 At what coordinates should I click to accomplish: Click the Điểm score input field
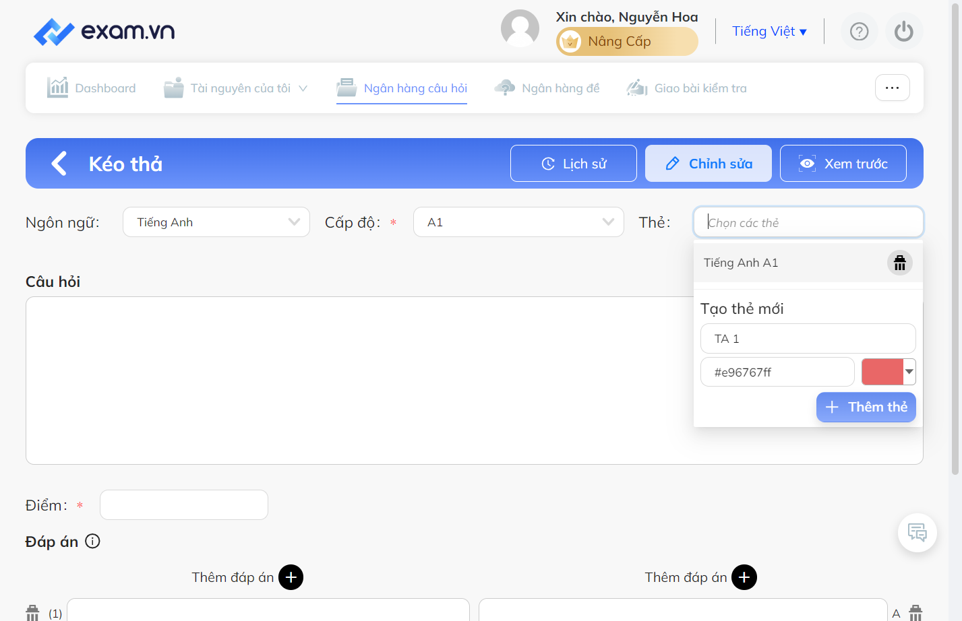(184, 504)
